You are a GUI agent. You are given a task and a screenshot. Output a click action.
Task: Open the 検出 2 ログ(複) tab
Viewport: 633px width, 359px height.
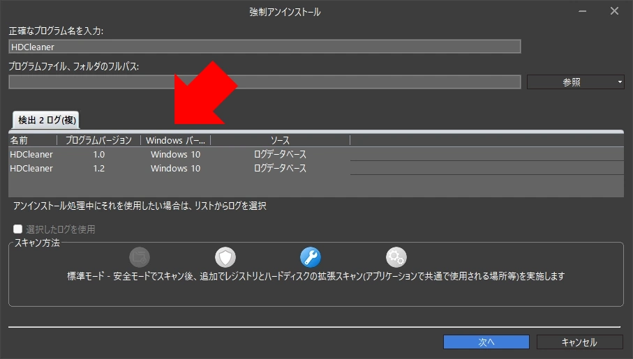47,120
